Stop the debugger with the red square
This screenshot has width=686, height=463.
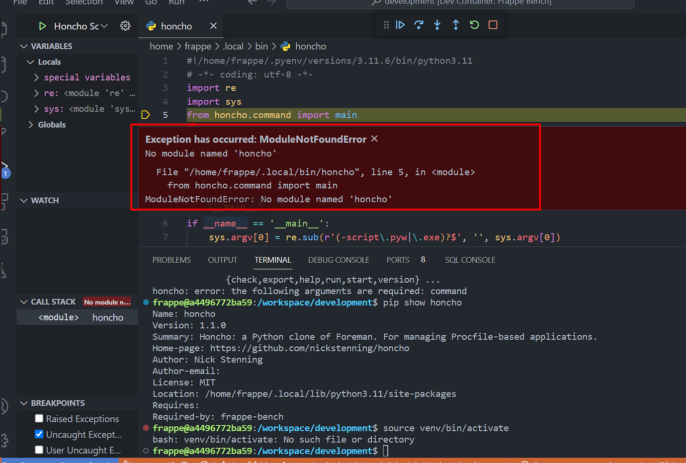point(493,24)
